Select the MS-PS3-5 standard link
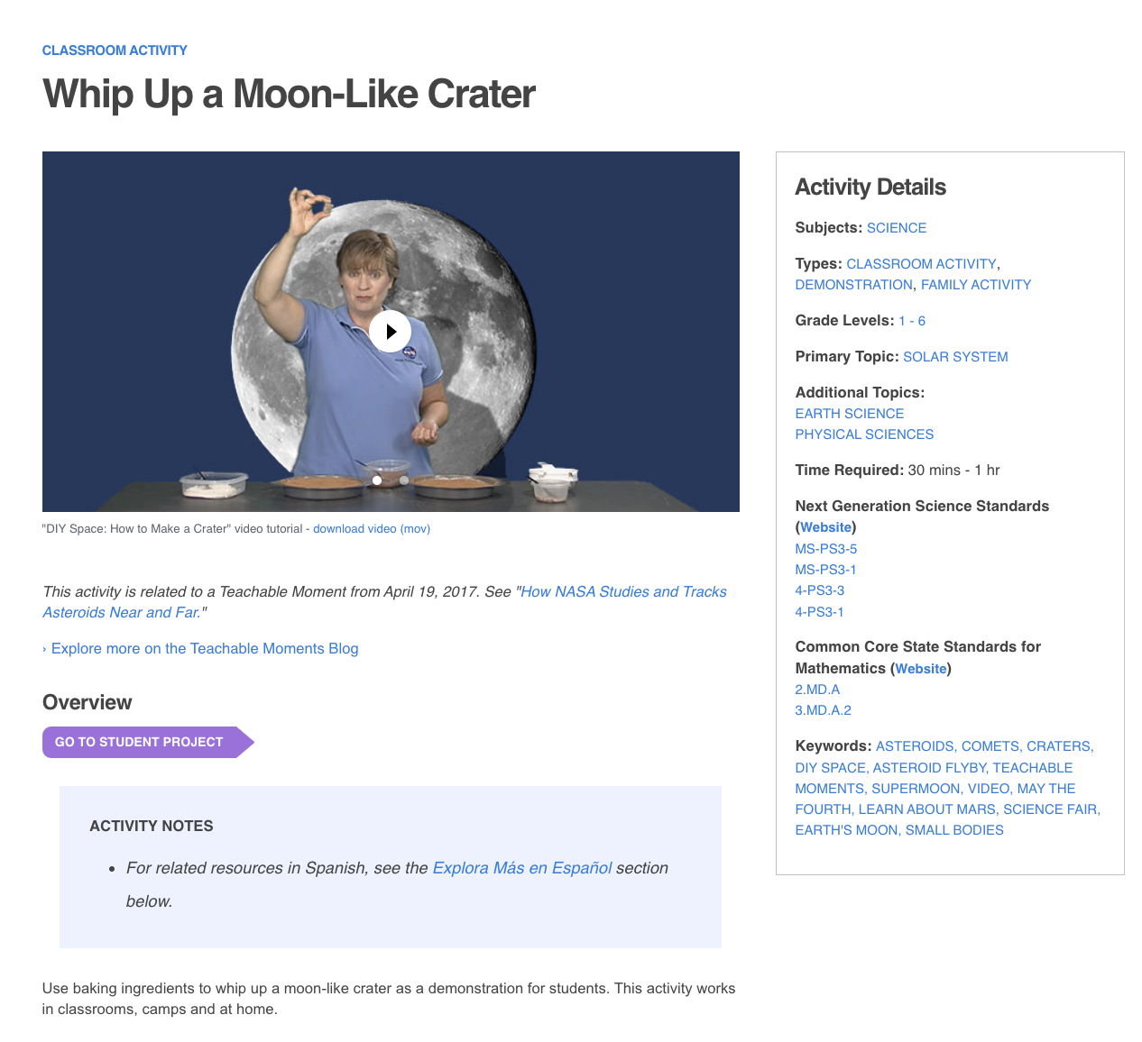 coord(825,549)
